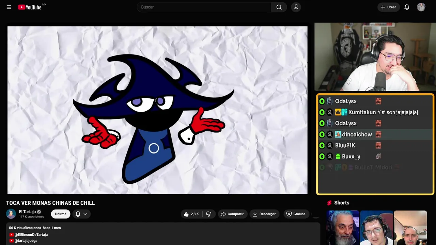Start voice search with microphone icon
Screen dimensions: 436x245
point(296,7)
